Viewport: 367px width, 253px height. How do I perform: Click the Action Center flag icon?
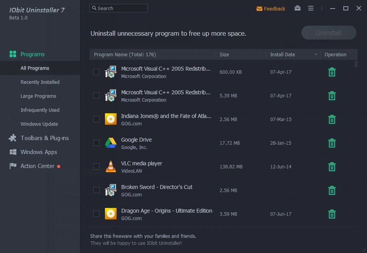click(x=13, y=166)
